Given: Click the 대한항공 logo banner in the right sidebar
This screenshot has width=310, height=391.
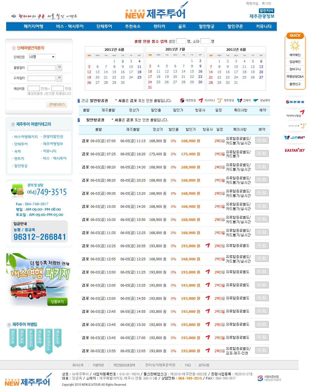Looking at the screenshot, I should point(295,102).
